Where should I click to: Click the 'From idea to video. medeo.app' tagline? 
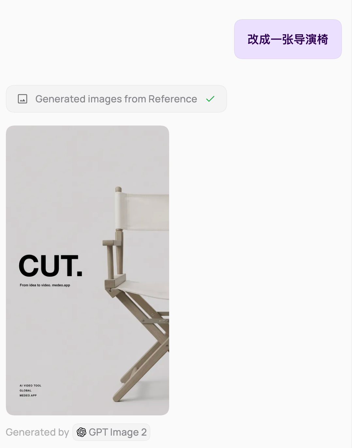(45, 285)
